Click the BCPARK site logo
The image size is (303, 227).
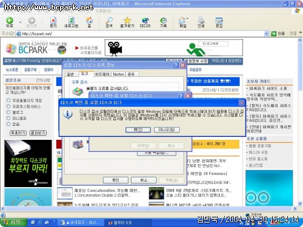pos(36,49)
